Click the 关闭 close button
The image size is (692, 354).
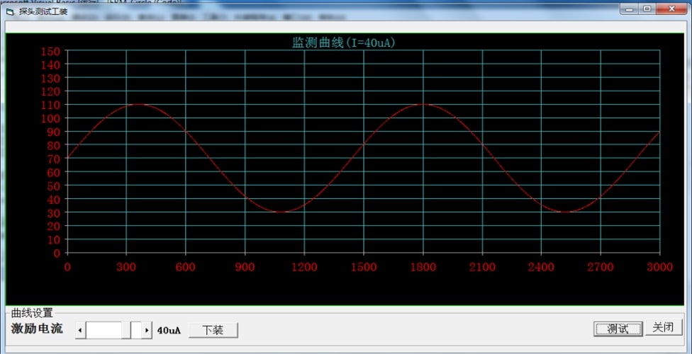coord(664,327)
